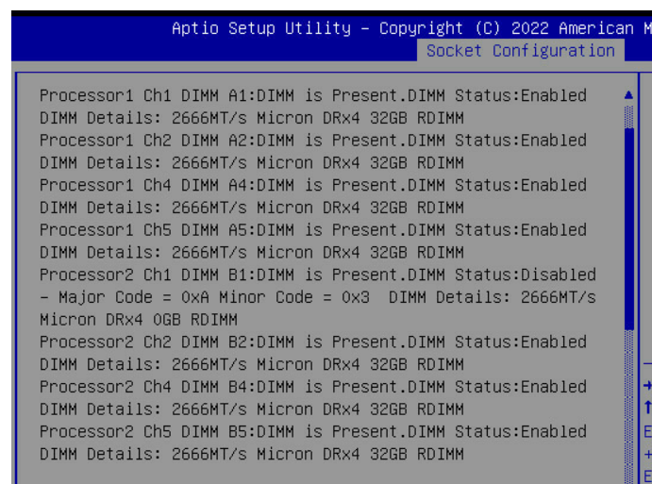Select Processor2 Ch1 DIMM B1 Disabled line

tap(317, 275)
